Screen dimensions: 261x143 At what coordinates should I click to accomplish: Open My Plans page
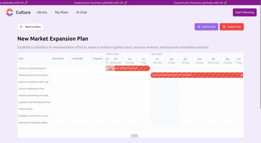tap(62, 12)
